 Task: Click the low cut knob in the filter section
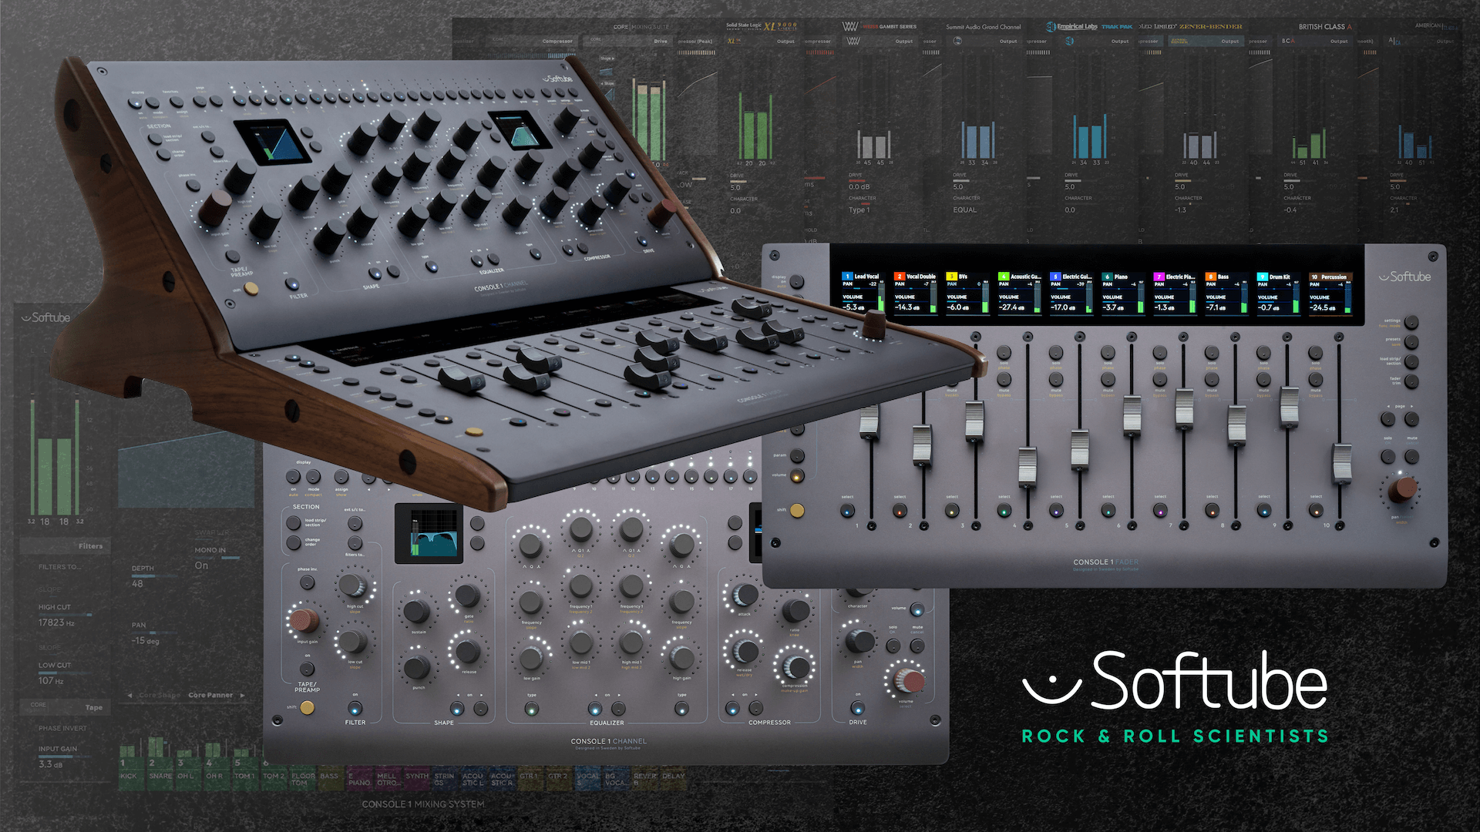354,641
